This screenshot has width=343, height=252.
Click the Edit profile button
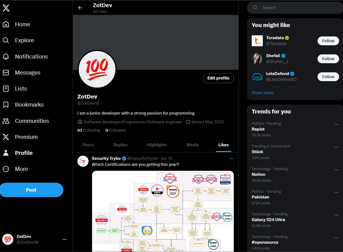click(218, 78)
